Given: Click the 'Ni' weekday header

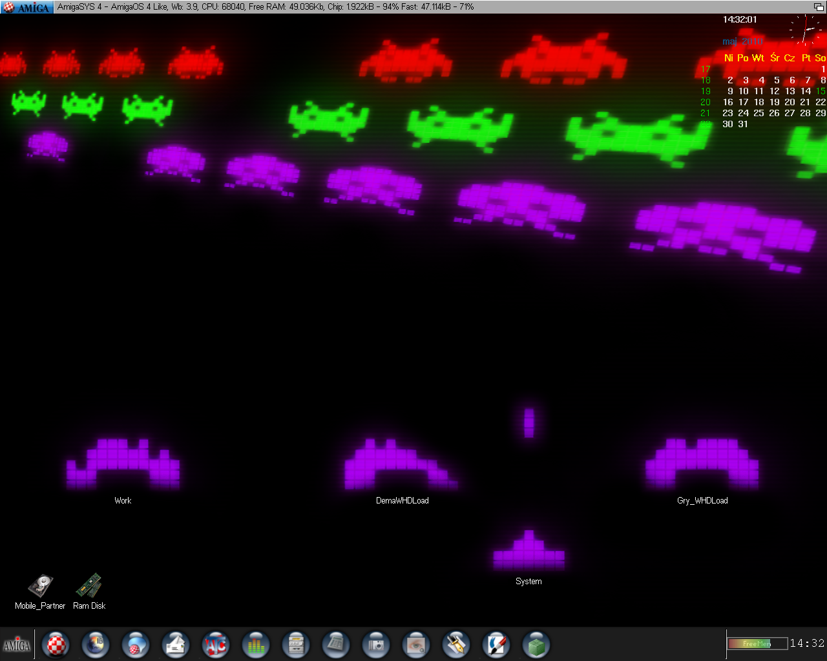Looking at the screenshot, I should [728, 58].
